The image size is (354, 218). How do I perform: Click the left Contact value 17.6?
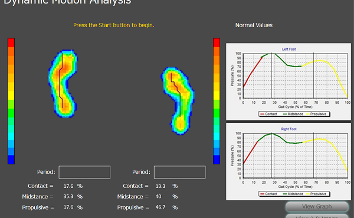[68, 186]
